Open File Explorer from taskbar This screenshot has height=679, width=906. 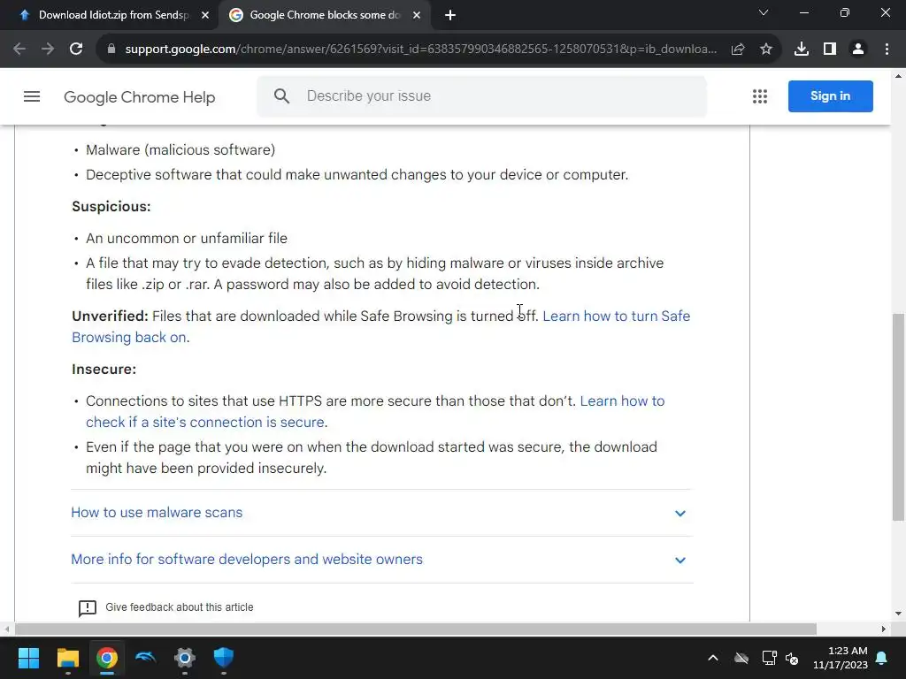click(67, 658)
